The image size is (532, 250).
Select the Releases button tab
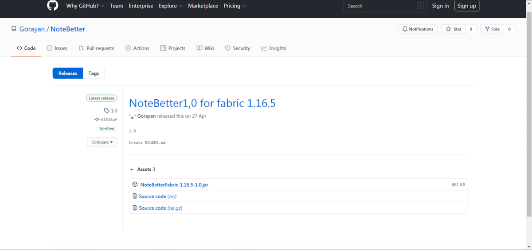[68, 73]
